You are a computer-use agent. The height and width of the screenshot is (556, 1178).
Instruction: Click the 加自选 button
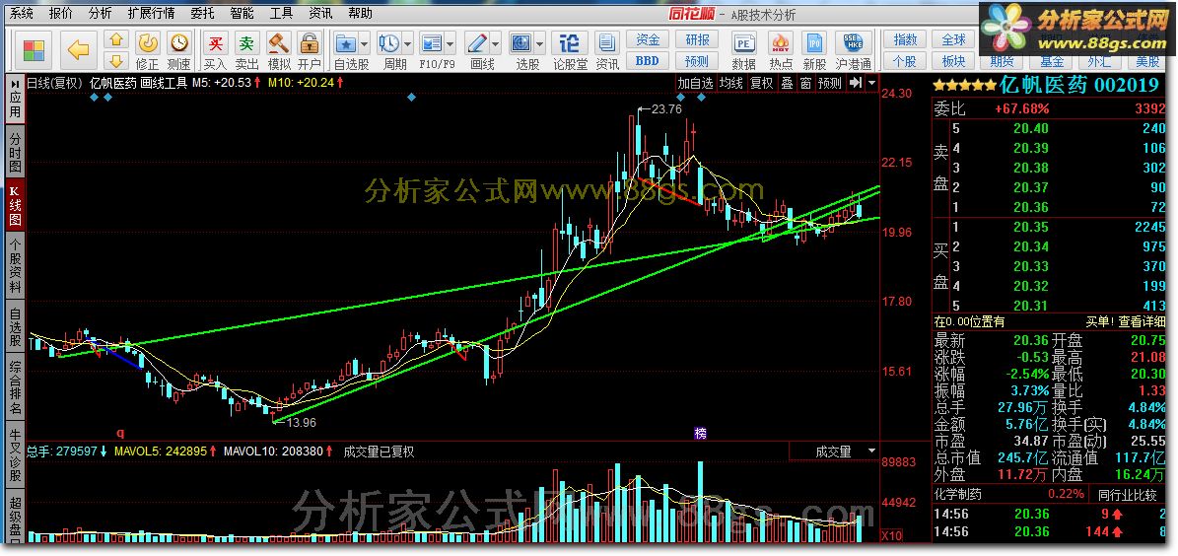[x=695, y=83]
